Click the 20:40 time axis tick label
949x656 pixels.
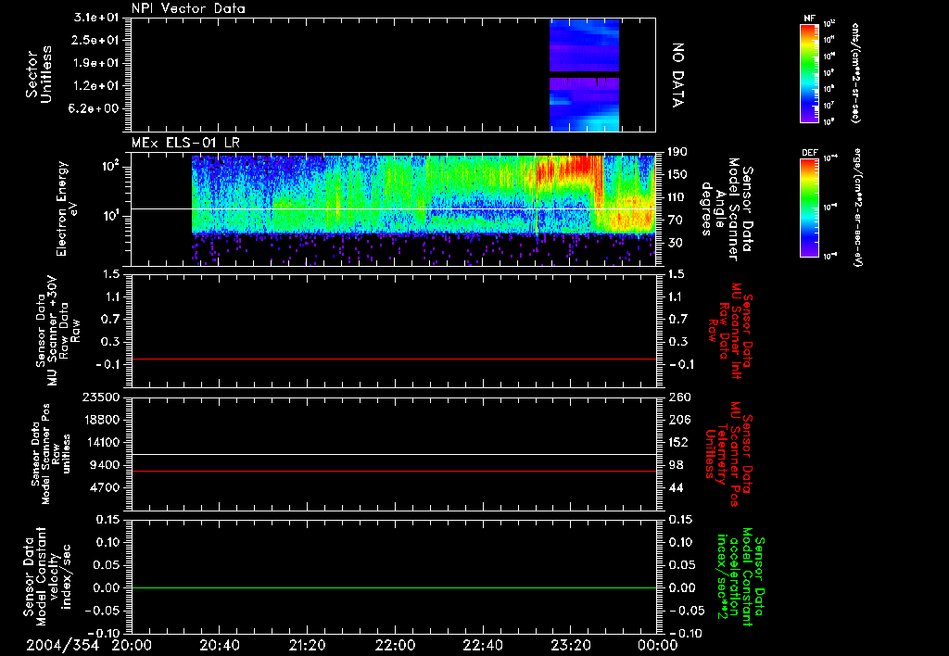click(220, 645)
